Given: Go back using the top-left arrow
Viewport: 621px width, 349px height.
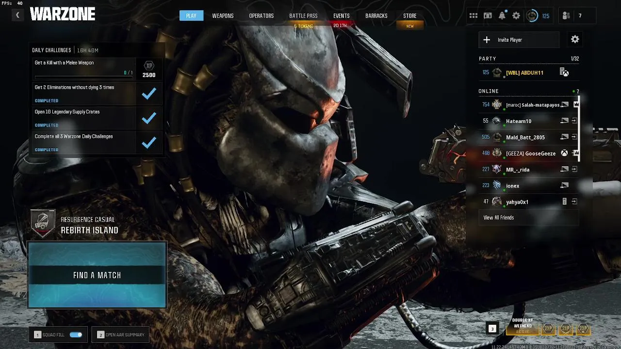Looking at the screenshot, I should [x=17, y=15].
